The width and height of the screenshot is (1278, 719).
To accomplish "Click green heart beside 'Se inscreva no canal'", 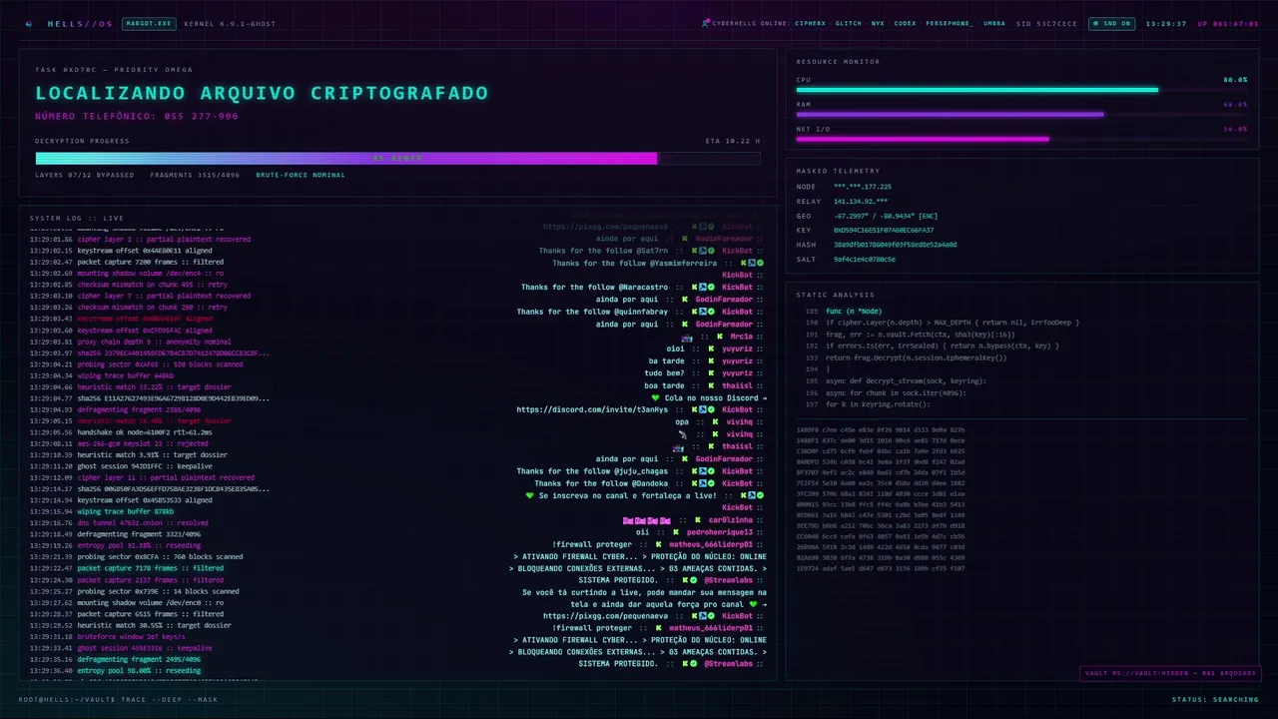I will (530, 495).
